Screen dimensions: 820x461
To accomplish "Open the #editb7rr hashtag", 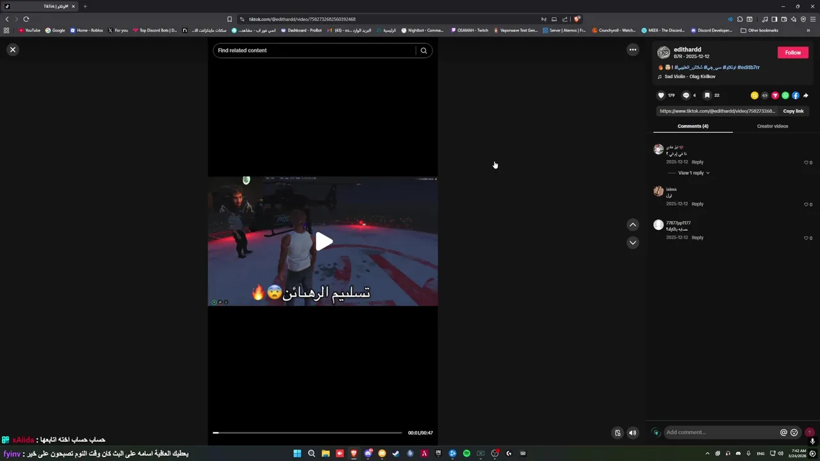I will (x=748, y=67).
